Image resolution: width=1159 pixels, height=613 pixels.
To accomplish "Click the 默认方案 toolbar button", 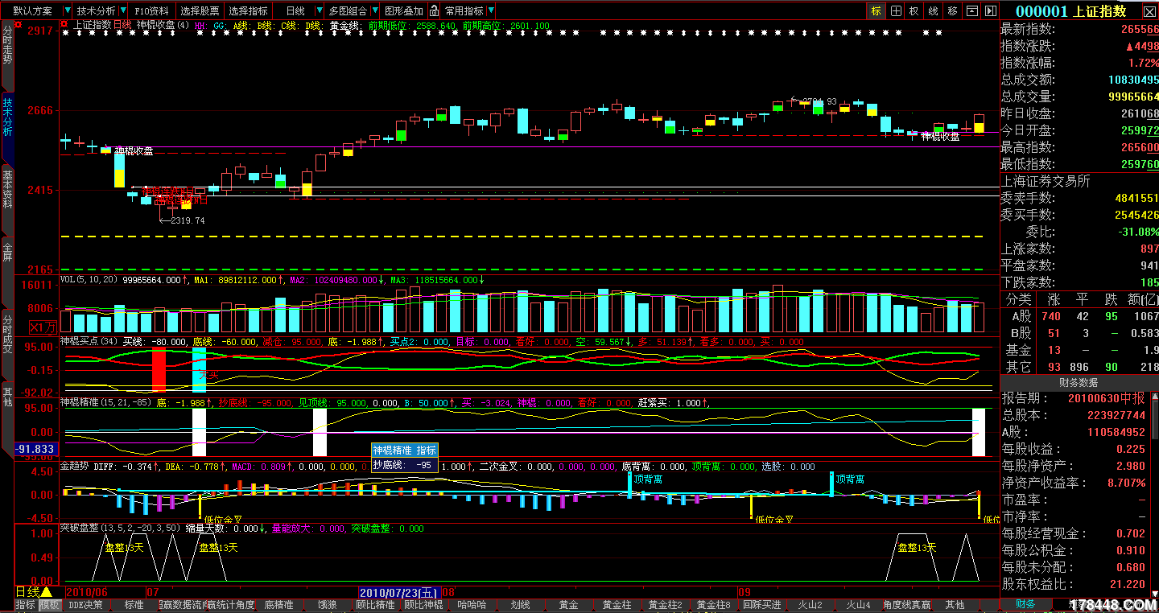I will pyautogui.click(x=33, y=11).
